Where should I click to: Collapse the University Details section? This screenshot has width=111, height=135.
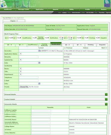pyautogui.click(x=106, y=104)
